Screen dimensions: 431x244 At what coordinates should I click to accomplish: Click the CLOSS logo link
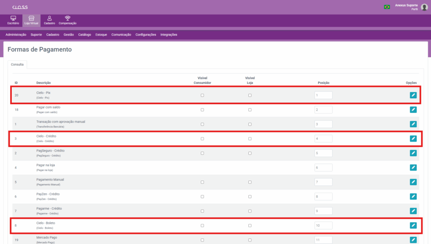point(20,7)
